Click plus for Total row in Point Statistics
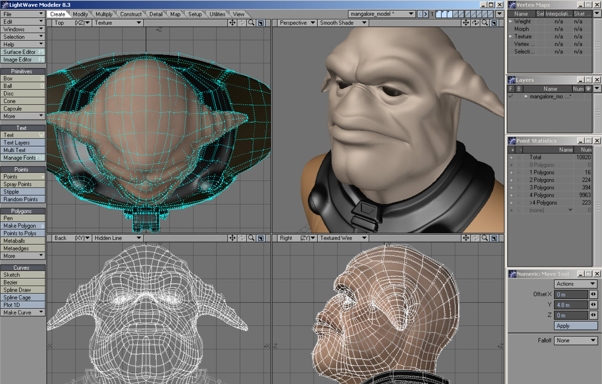Image resolution: width=602 pixels, height=384 pixels. point(511,157)
